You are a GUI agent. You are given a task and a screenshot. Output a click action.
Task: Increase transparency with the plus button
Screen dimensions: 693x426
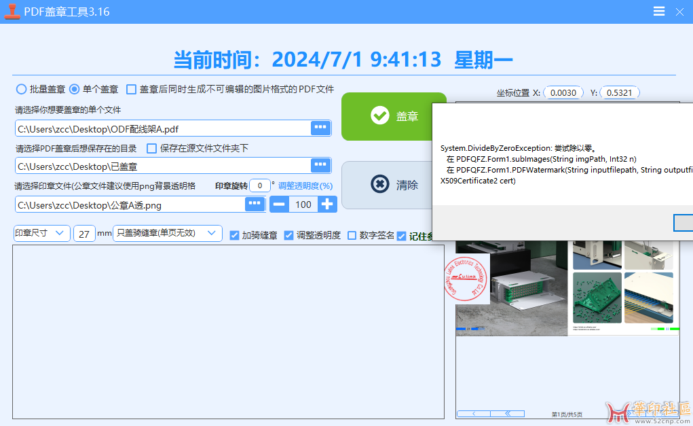(x=327, y=204)
